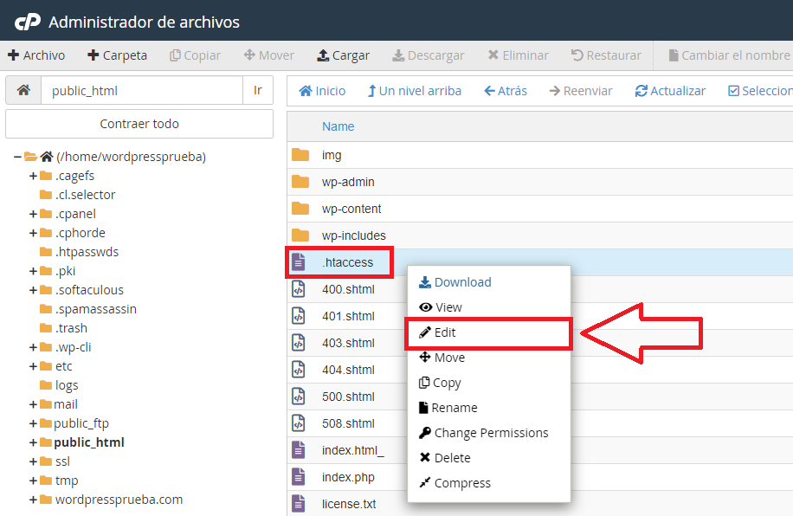
Task: Choose Edit from the context menu
Action: coord(445,332)
